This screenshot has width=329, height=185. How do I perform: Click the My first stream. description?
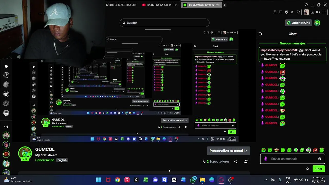tap(47, 155)
